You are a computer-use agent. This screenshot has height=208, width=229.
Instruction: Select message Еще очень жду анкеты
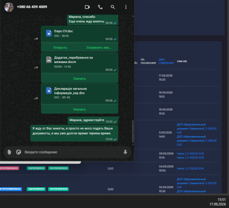pos(86,22)
